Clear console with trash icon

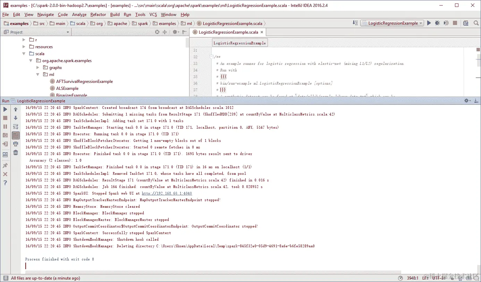pyautogui.click(x=16, y=153)
